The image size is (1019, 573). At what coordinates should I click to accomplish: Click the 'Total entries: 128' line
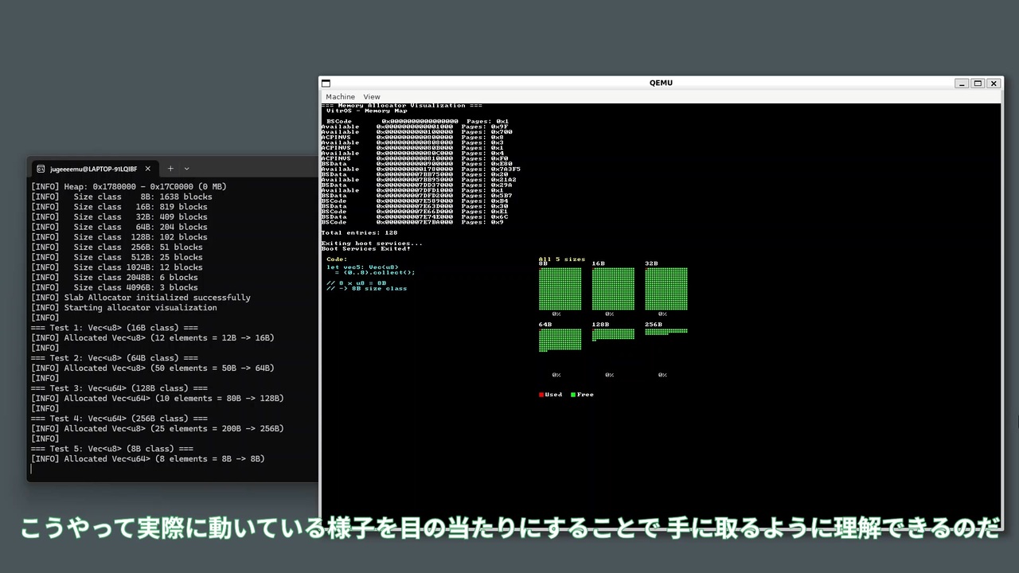coord(359,233)
